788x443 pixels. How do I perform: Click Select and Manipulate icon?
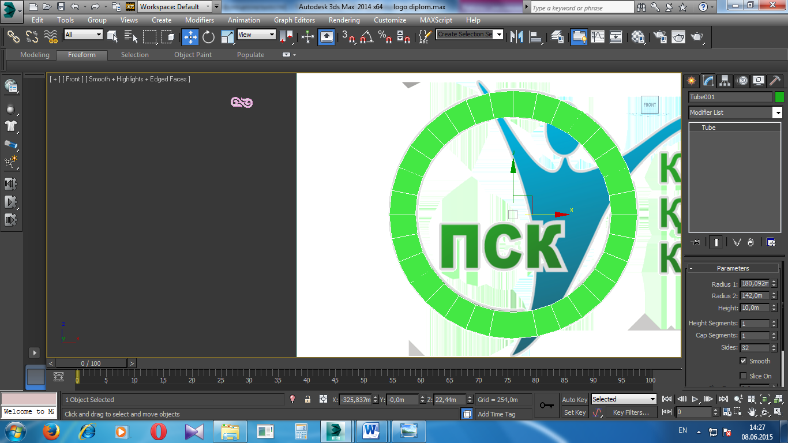click(307, 37)
